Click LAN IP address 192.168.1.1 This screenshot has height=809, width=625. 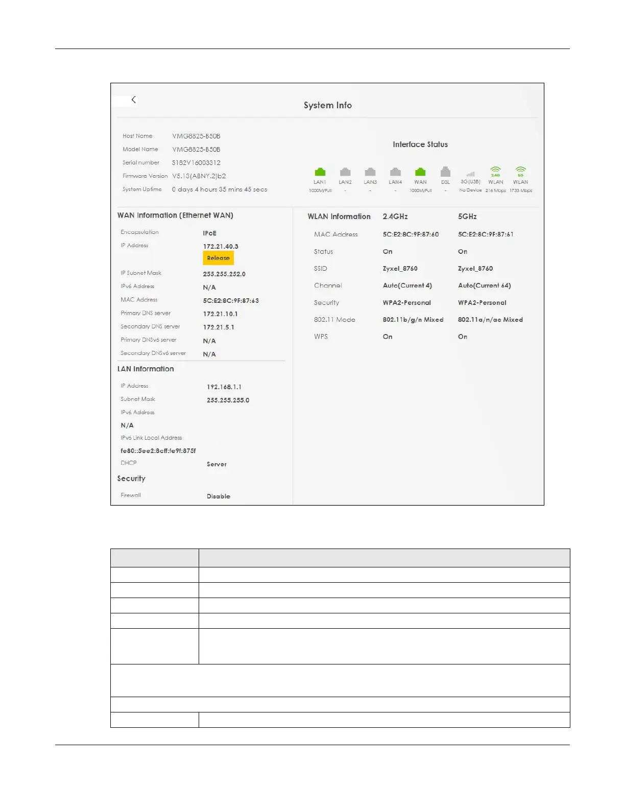point(224,387)
